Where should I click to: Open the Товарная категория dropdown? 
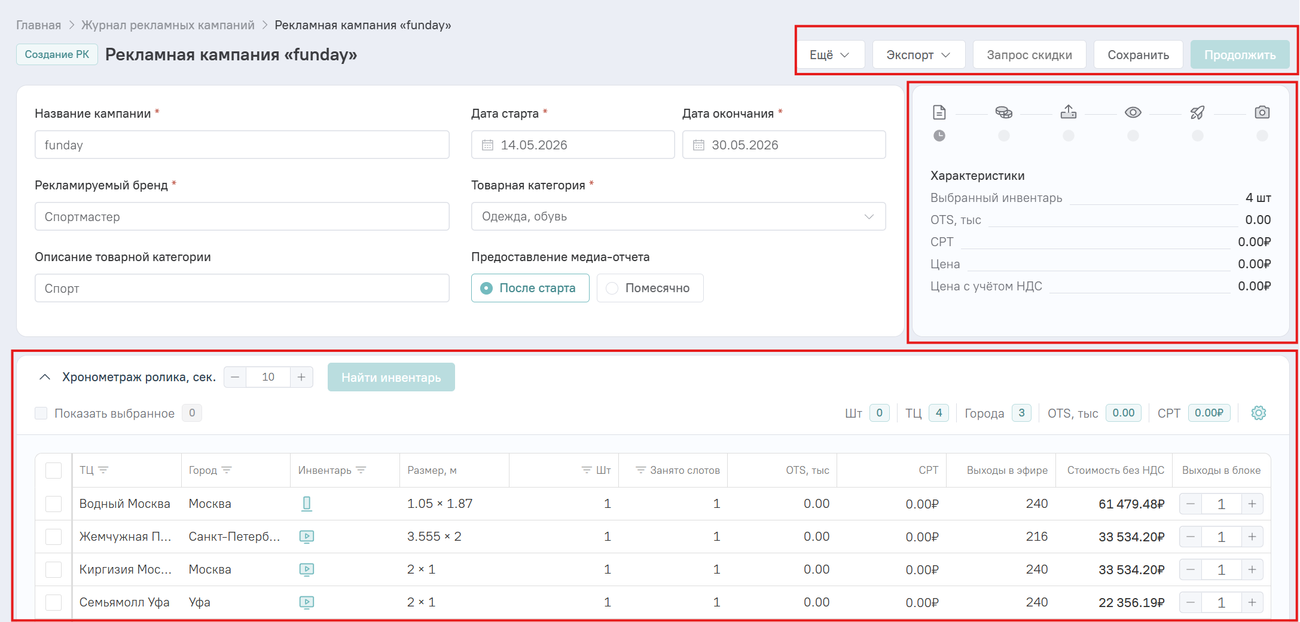[679, 216]
